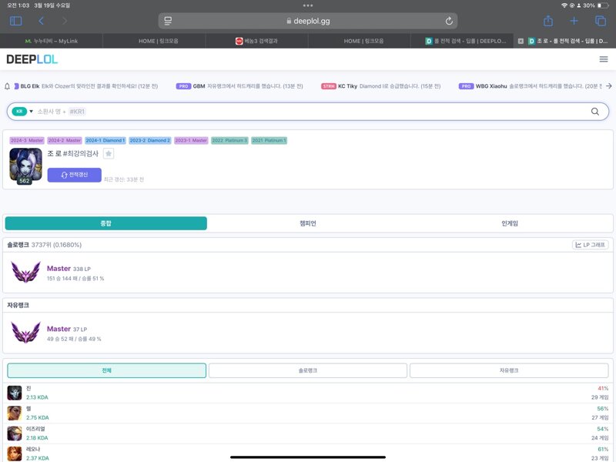Image resolution: width=616 pixels, height=462 pixels.
Task: Switch to the 인게임 tab
Action: [510, 223]
